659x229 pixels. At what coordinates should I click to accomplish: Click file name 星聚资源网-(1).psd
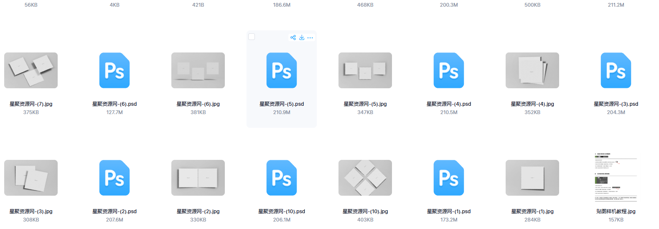449,212
